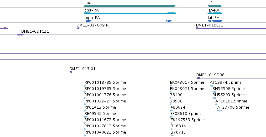Select the DME1-019D08 clone end marker
The image size is (266, 137).
198,78
